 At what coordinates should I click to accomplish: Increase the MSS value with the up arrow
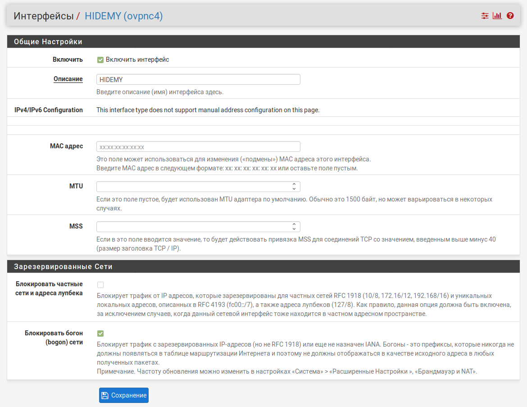(294, 224)
